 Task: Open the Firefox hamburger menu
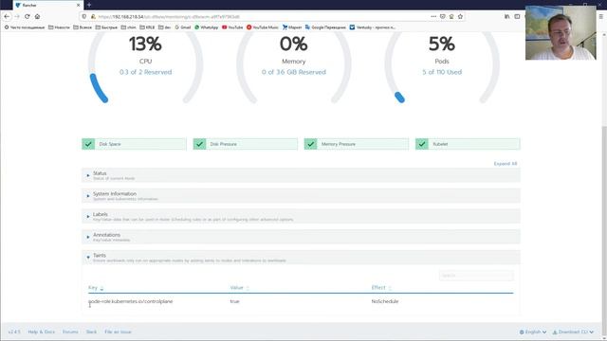pos(601,17)
